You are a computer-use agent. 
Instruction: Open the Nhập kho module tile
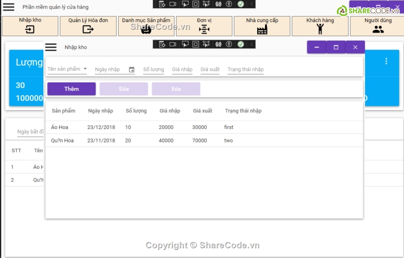[x=30, y=26]
